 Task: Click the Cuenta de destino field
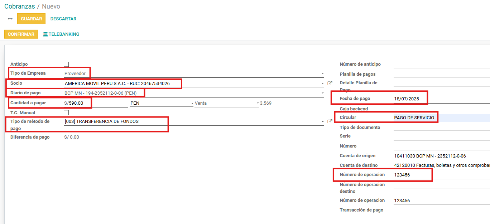(441, 165)
